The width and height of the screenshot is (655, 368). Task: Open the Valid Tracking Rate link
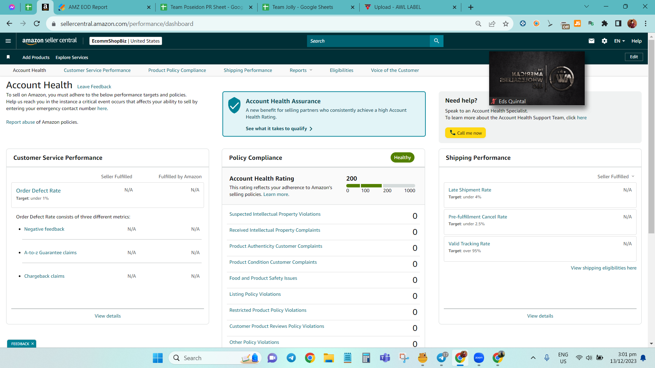469,244
